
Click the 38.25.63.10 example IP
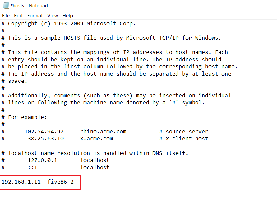46,138
